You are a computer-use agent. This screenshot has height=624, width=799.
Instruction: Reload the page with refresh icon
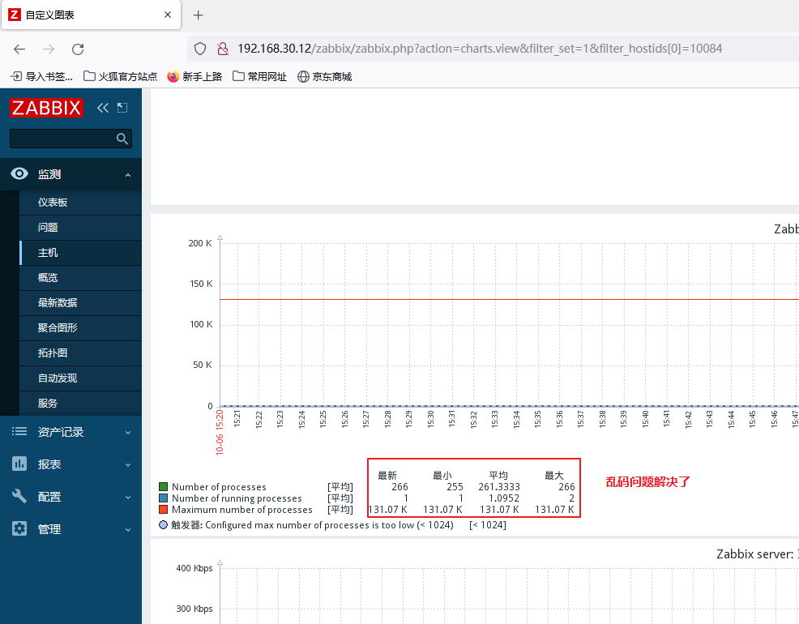click(x=78, y=49)
